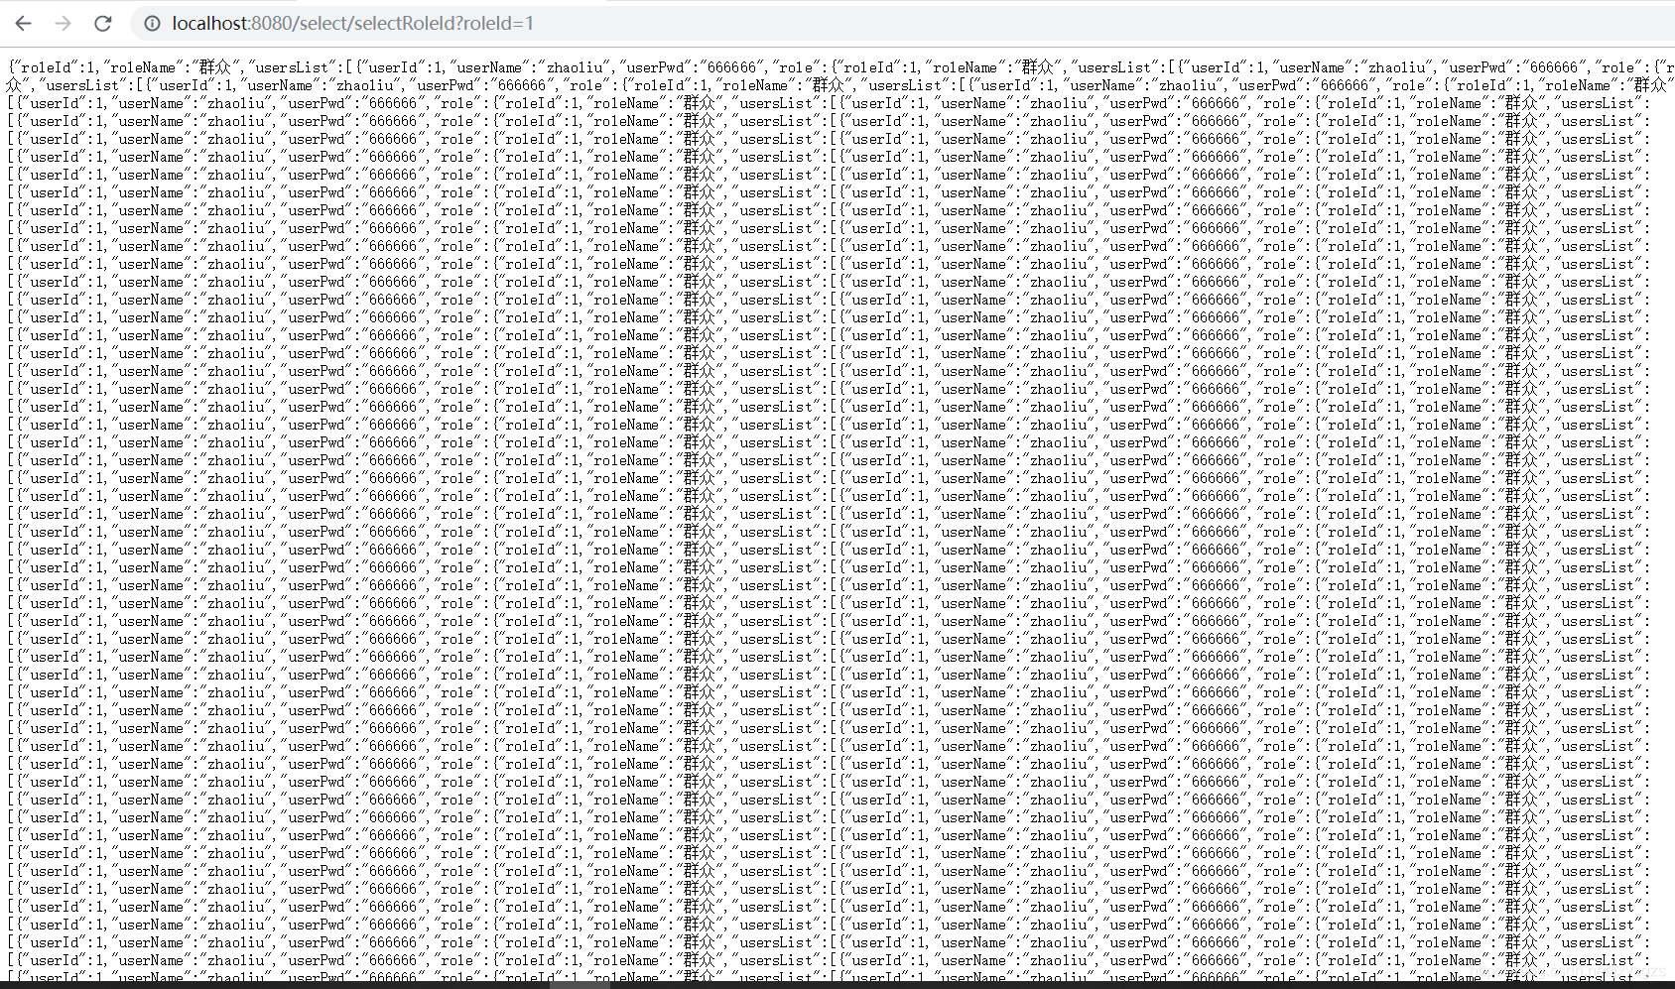Focus the address bar with localhost:8080 URL

pos(901,23)
